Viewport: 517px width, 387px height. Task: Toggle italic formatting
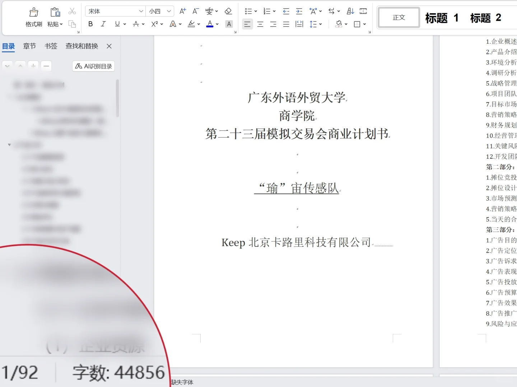pyautogui.click(x=103, y=24)
